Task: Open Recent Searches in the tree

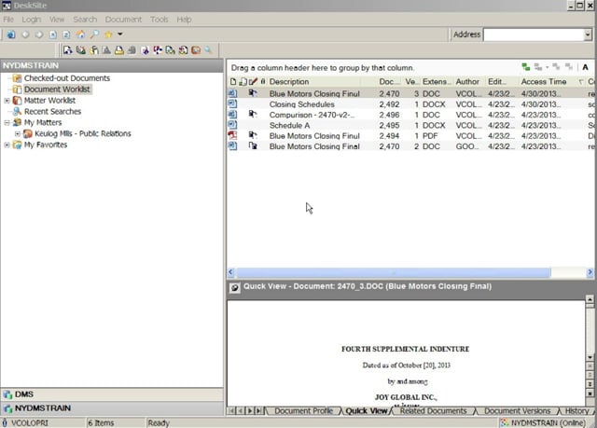Action: (52, 111)
